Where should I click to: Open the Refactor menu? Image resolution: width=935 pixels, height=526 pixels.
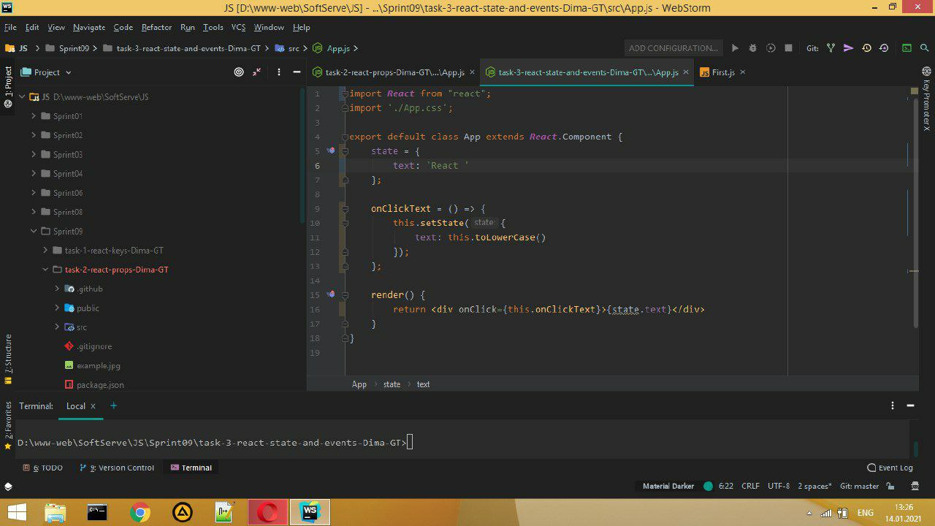point(156,27)
